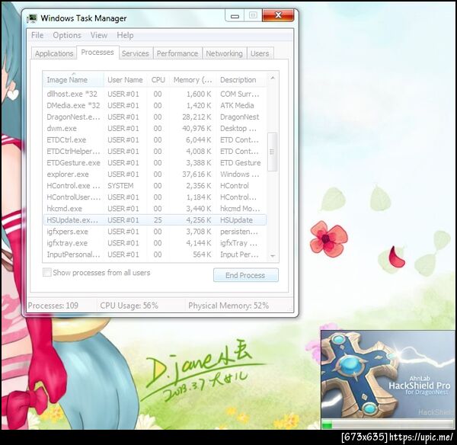The image size is (457, 445).
Task: Sort by Image Name column header
Action: point(73,79)
